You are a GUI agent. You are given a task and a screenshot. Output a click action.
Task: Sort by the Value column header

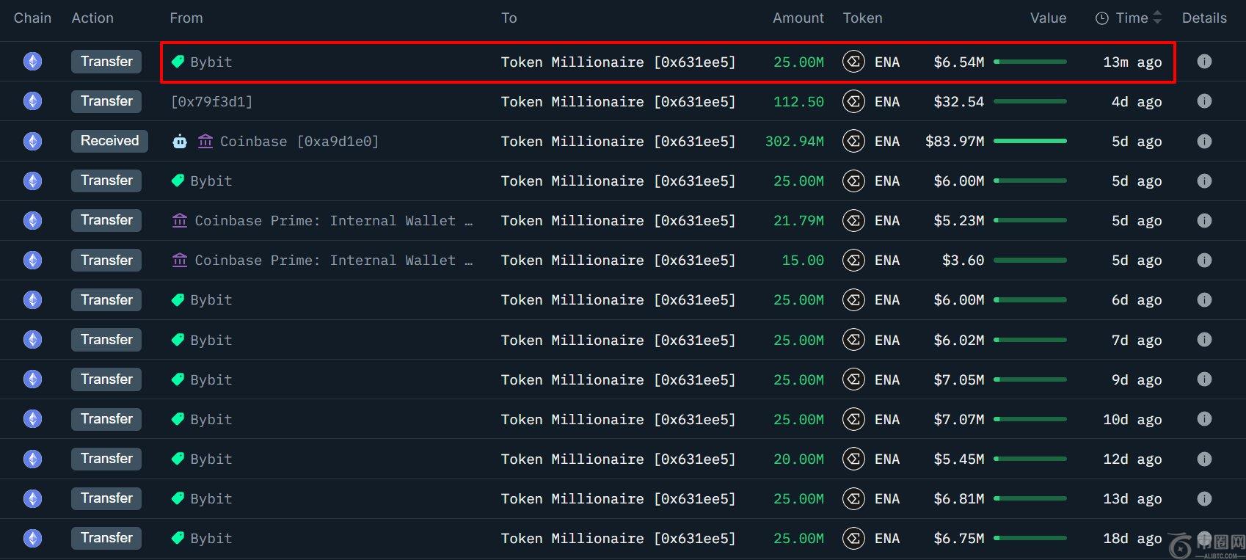coord(1048,18)
